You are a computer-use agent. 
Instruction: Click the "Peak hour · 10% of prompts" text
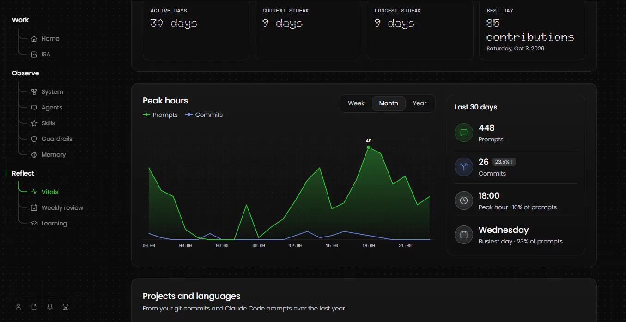tap(517, 207)
